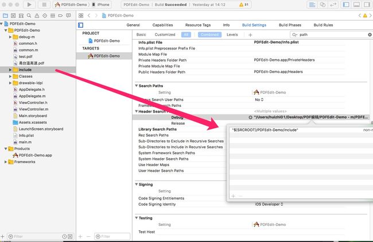Image resolution: width=373 pixels, height=242 pixels.
Task: Remove the selected search path entry
Action: 240,196
